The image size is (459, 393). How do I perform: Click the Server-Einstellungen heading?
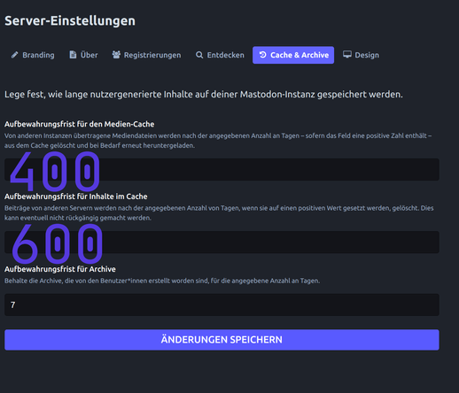pyautogui.click(x=70, y=21)
